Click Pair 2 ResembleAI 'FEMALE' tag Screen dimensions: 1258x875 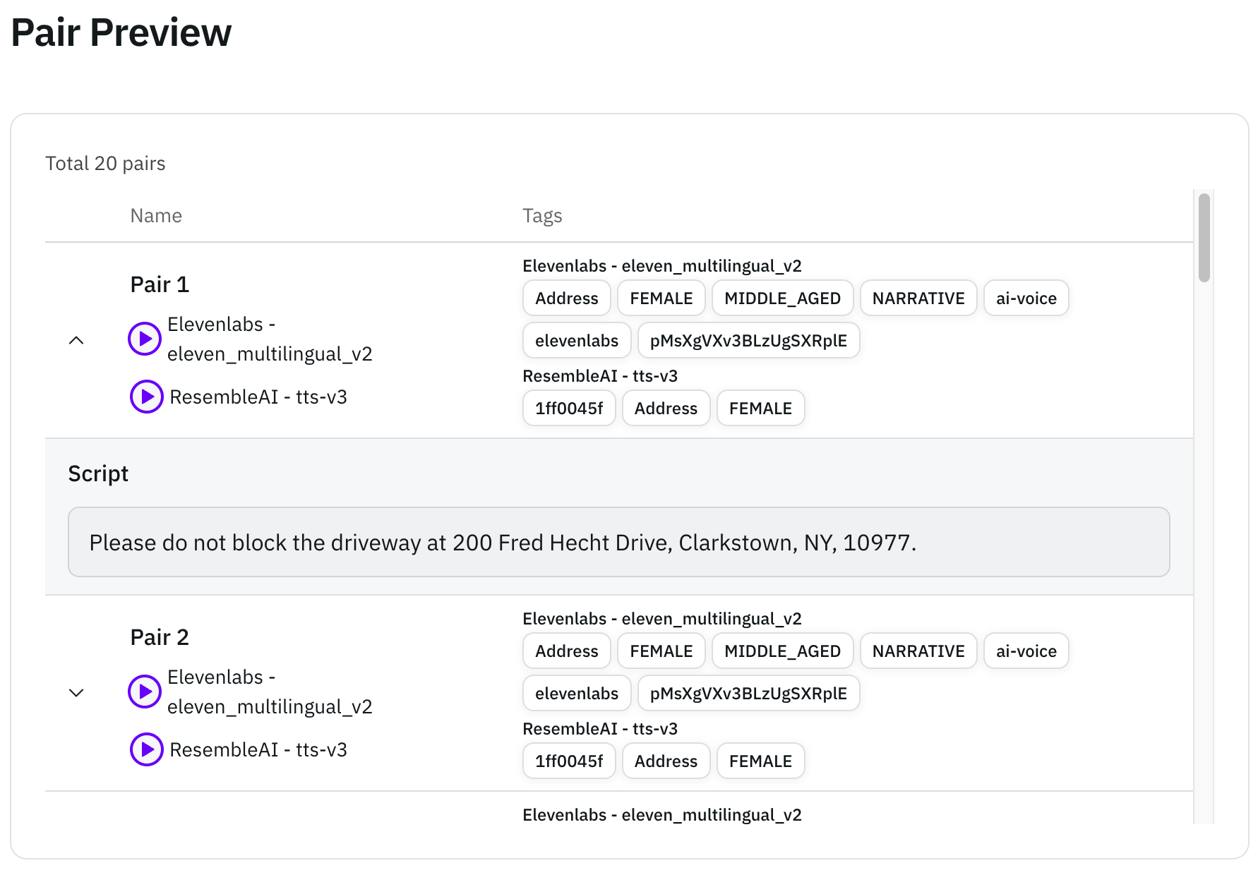coord(760,761)
